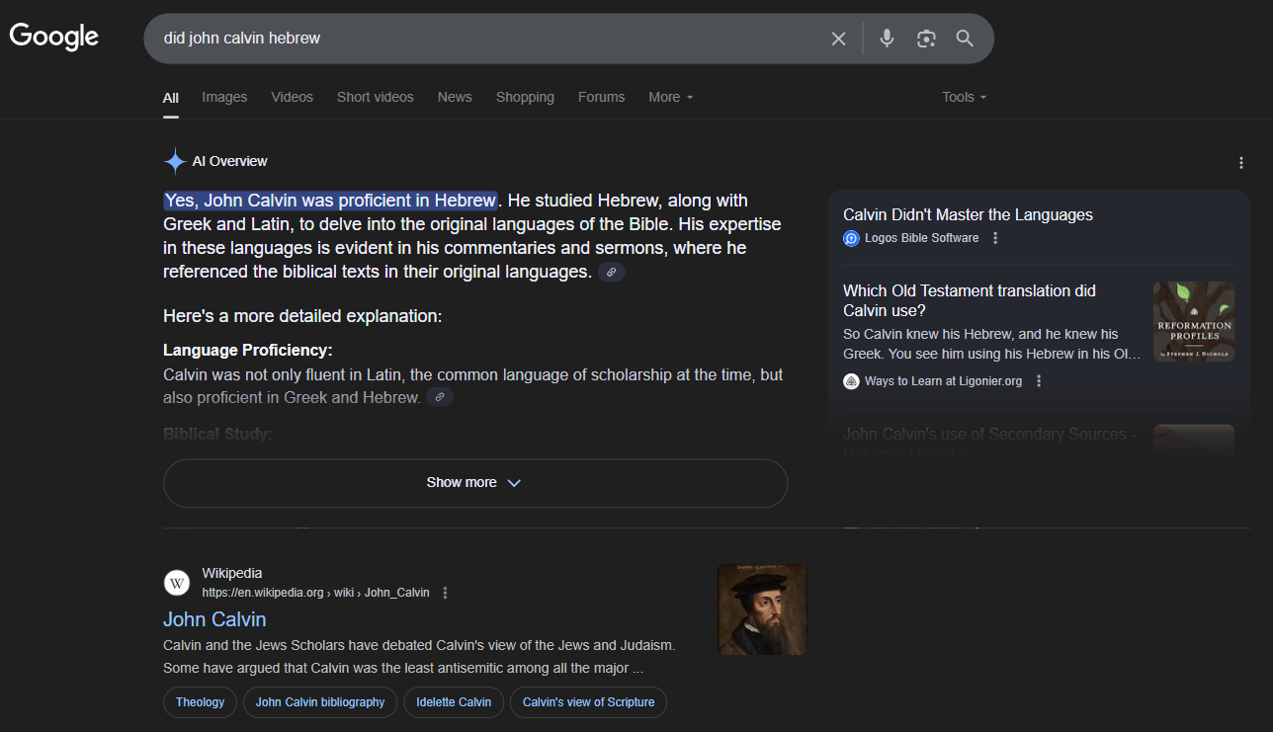Open three-dot menu beside Wikipedia URL
The width and height of the screenshot is (1273, 732).
click(x=446, y=593)
